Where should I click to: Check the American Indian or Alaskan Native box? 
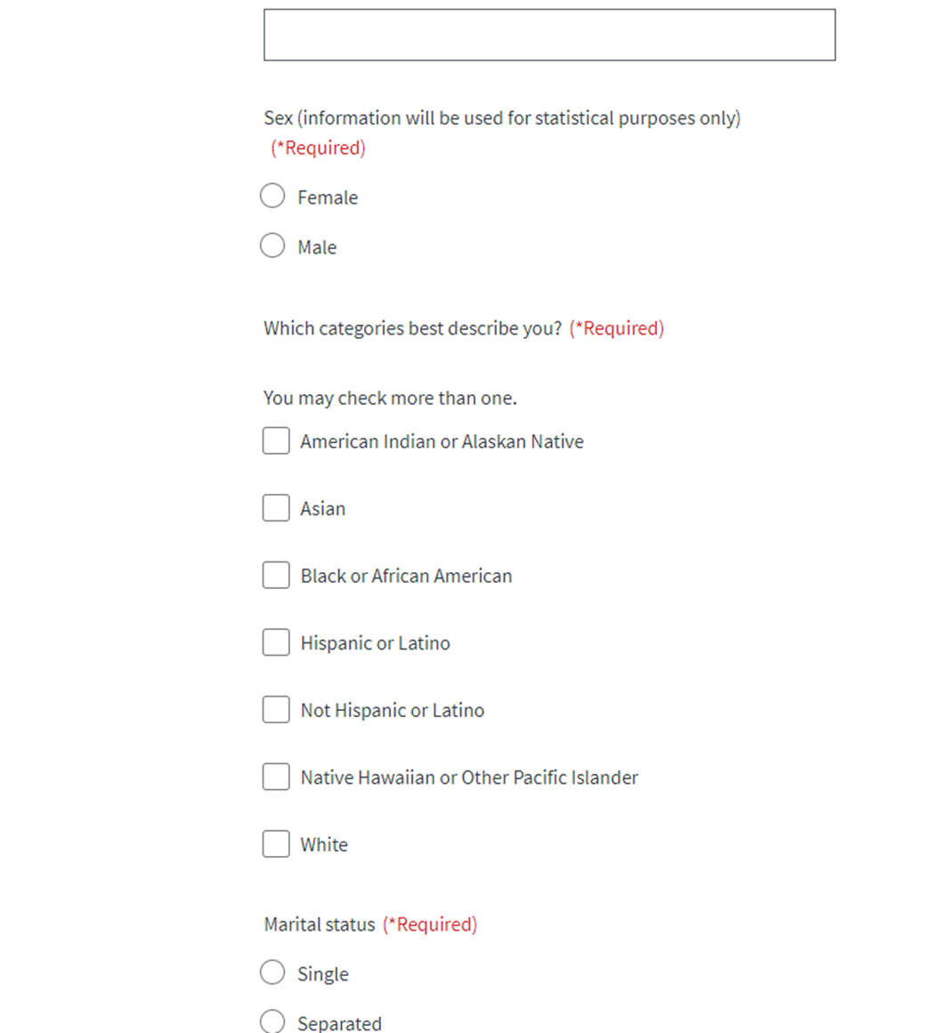tap(276, 440)
